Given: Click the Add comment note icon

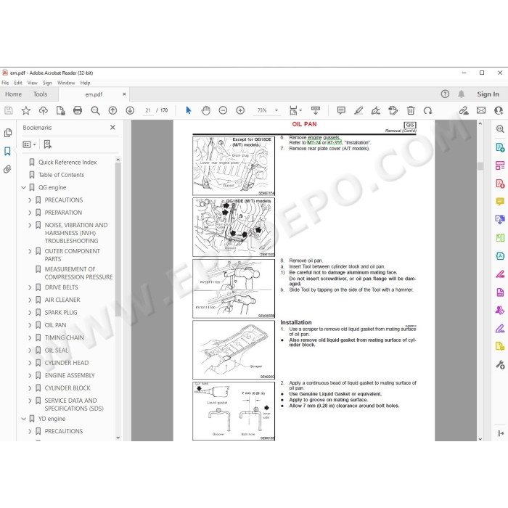Looking at the screenshot, I should point(341,110).
